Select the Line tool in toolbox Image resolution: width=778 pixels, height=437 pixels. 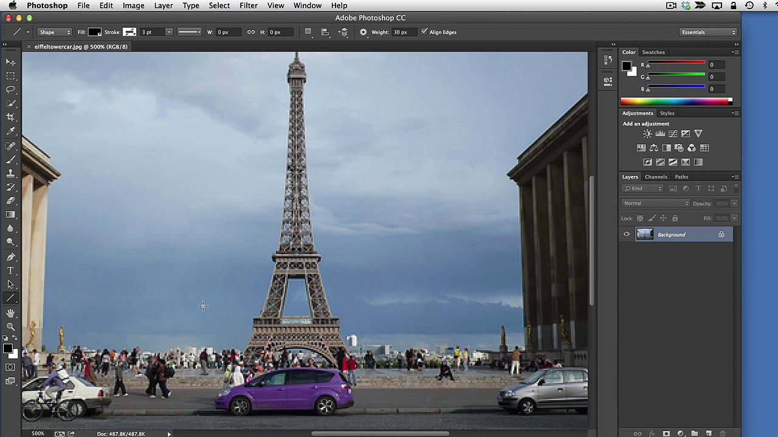coord(10,298)
